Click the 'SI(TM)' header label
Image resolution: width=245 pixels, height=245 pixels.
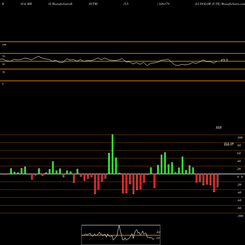pyautogui.click(x=93, y=4)
